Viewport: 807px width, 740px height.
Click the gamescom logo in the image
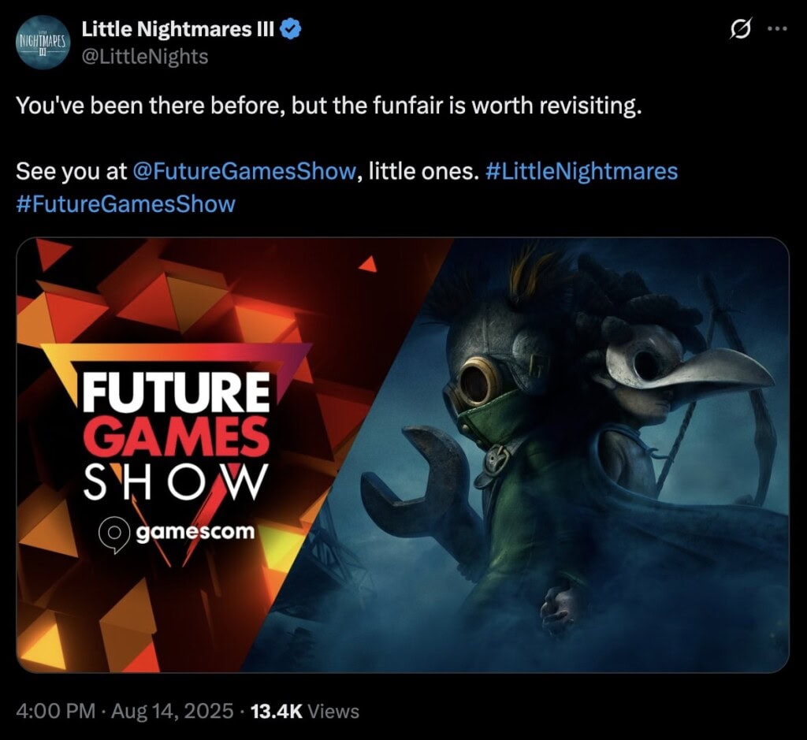coord(177,533)
